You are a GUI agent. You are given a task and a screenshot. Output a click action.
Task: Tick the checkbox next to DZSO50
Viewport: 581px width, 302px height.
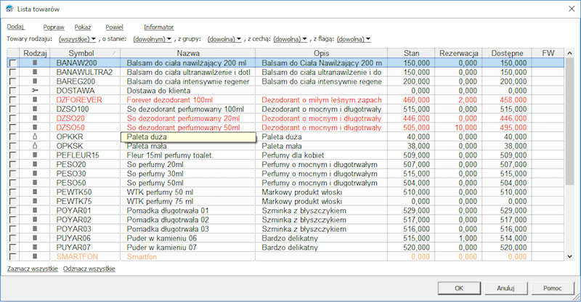point(13,128)
